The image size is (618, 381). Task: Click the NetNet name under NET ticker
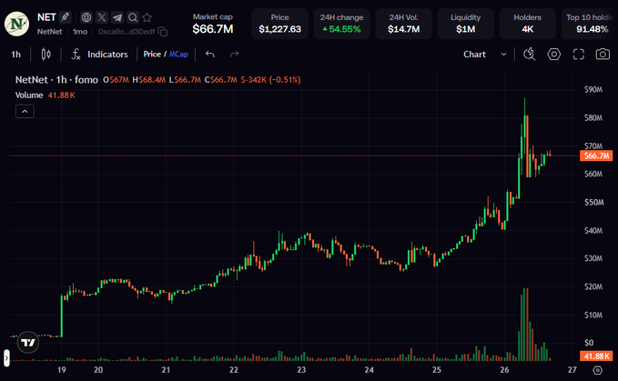click(50, 32)
